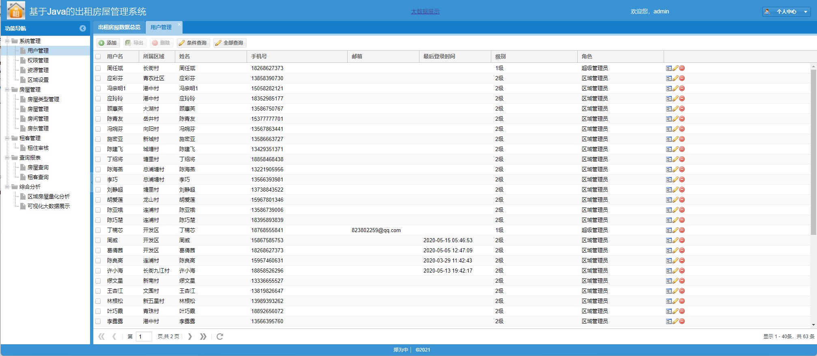Click the house logo in the header
This screenshot has height=356, width=817.
pos(16,11)
